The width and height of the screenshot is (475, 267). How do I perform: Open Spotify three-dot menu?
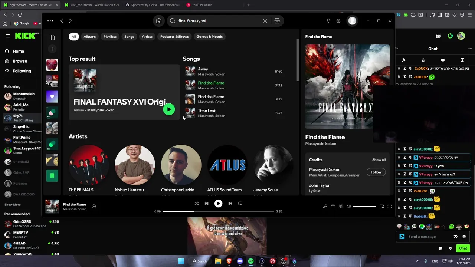click(50, 21)
